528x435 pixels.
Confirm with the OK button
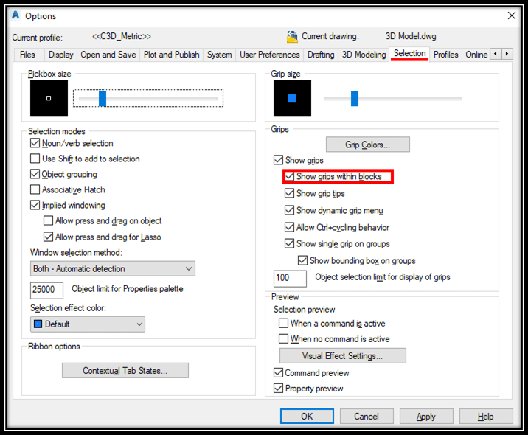pyautogui.click(x=307, y=416)
